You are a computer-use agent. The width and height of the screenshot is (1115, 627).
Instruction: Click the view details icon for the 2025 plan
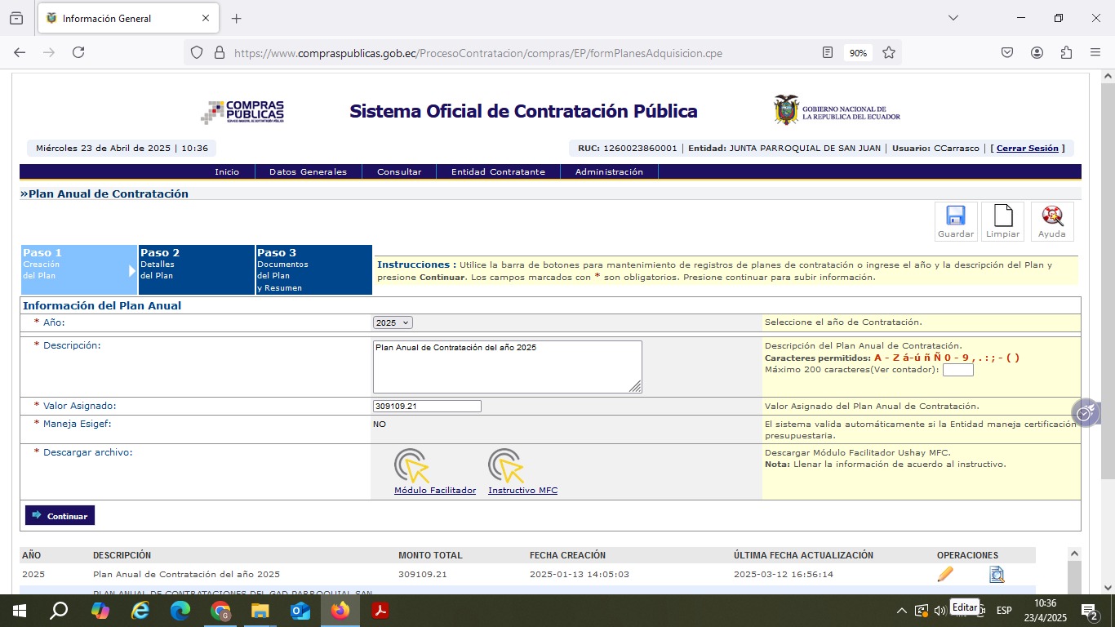pos(997,574)
